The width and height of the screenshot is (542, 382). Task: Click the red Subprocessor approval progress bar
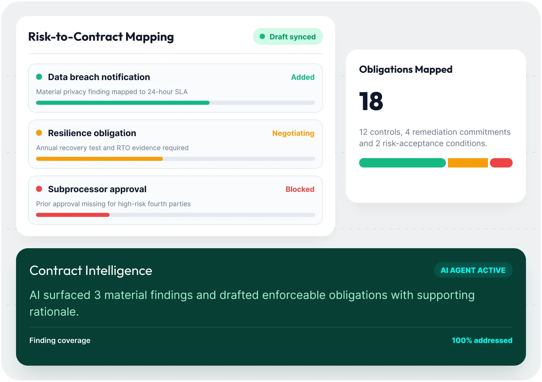click(x=73, y=215)
